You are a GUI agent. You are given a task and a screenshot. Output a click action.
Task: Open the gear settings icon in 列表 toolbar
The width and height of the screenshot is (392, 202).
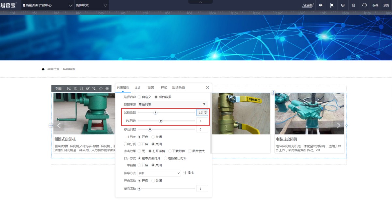tap(81, 89)
